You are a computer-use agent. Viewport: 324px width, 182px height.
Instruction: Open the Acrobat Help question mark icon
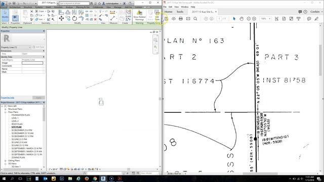[x=305, y=12]
